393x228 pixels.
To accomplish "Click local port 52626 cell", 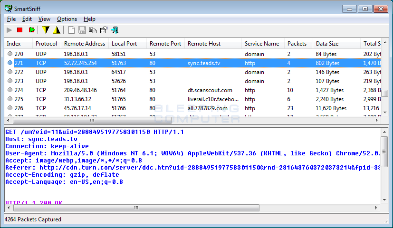I will click(118, 81).
